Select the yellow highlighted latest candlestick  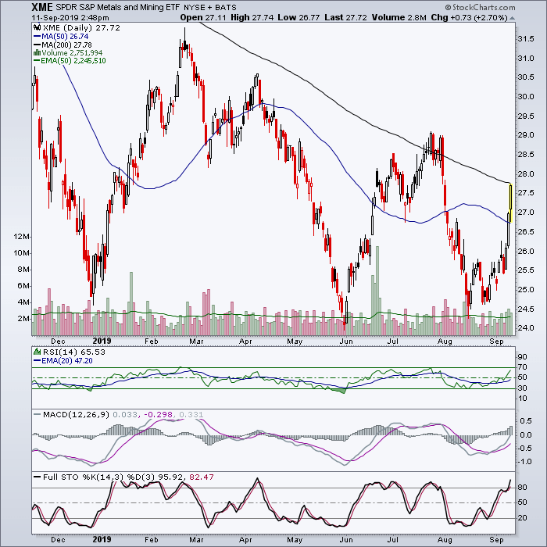[x=511, y=202]
